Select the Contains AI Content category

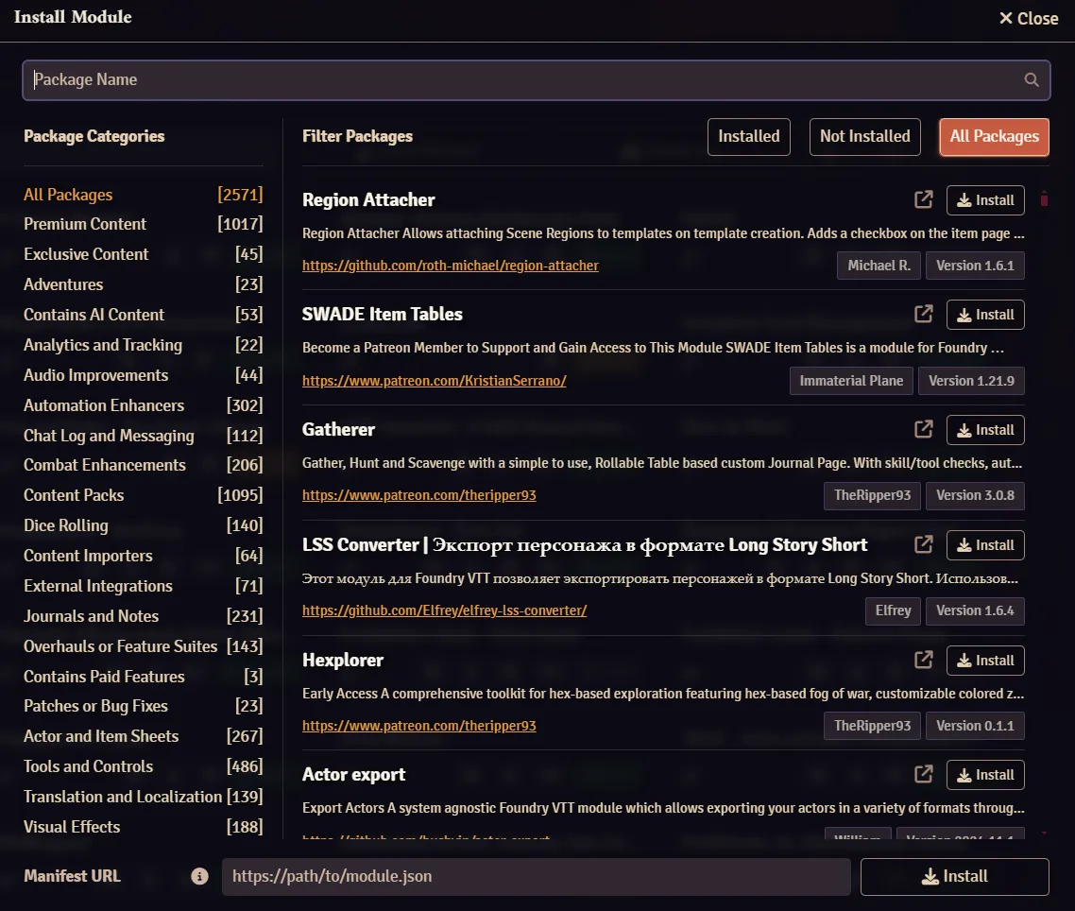pyautogui.click(x=144, y=315)
